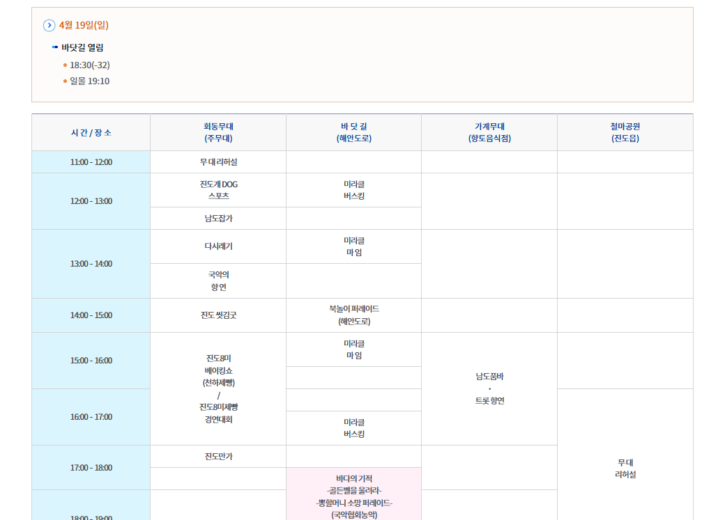
Task: Click the 북놀이 퍼레이드 (혜안도로) cell
Action: [x=353, y=315]
